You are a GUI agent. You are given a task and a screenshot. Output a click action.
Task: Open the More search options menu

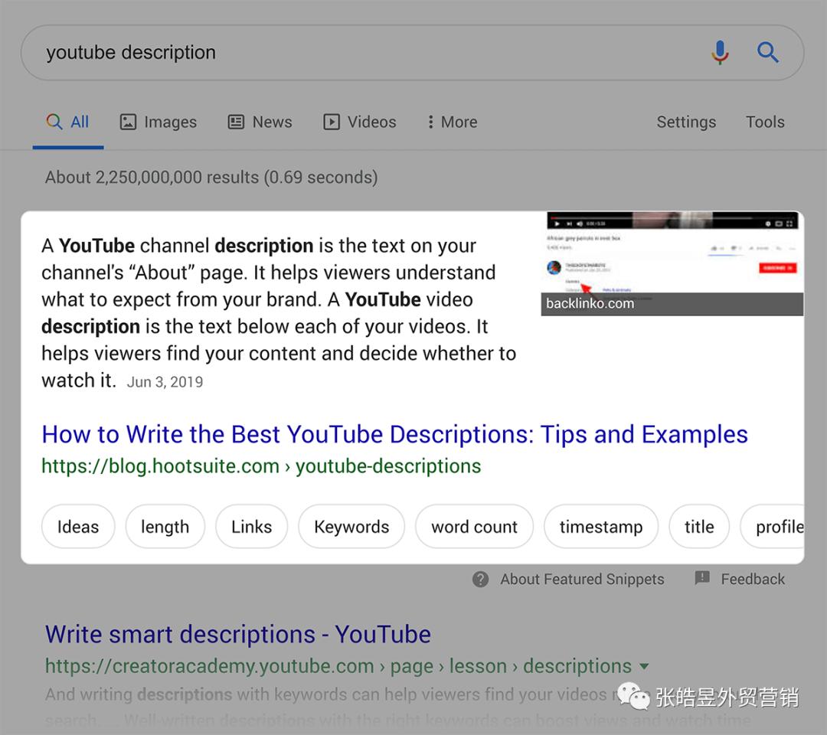tap(450, 121)
